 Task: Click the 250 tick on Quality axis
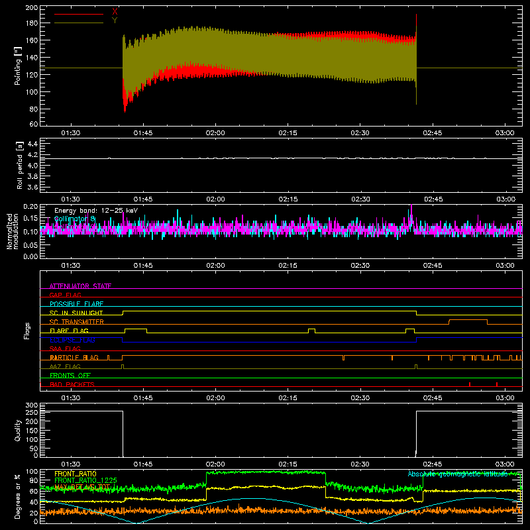coord(32,413)
